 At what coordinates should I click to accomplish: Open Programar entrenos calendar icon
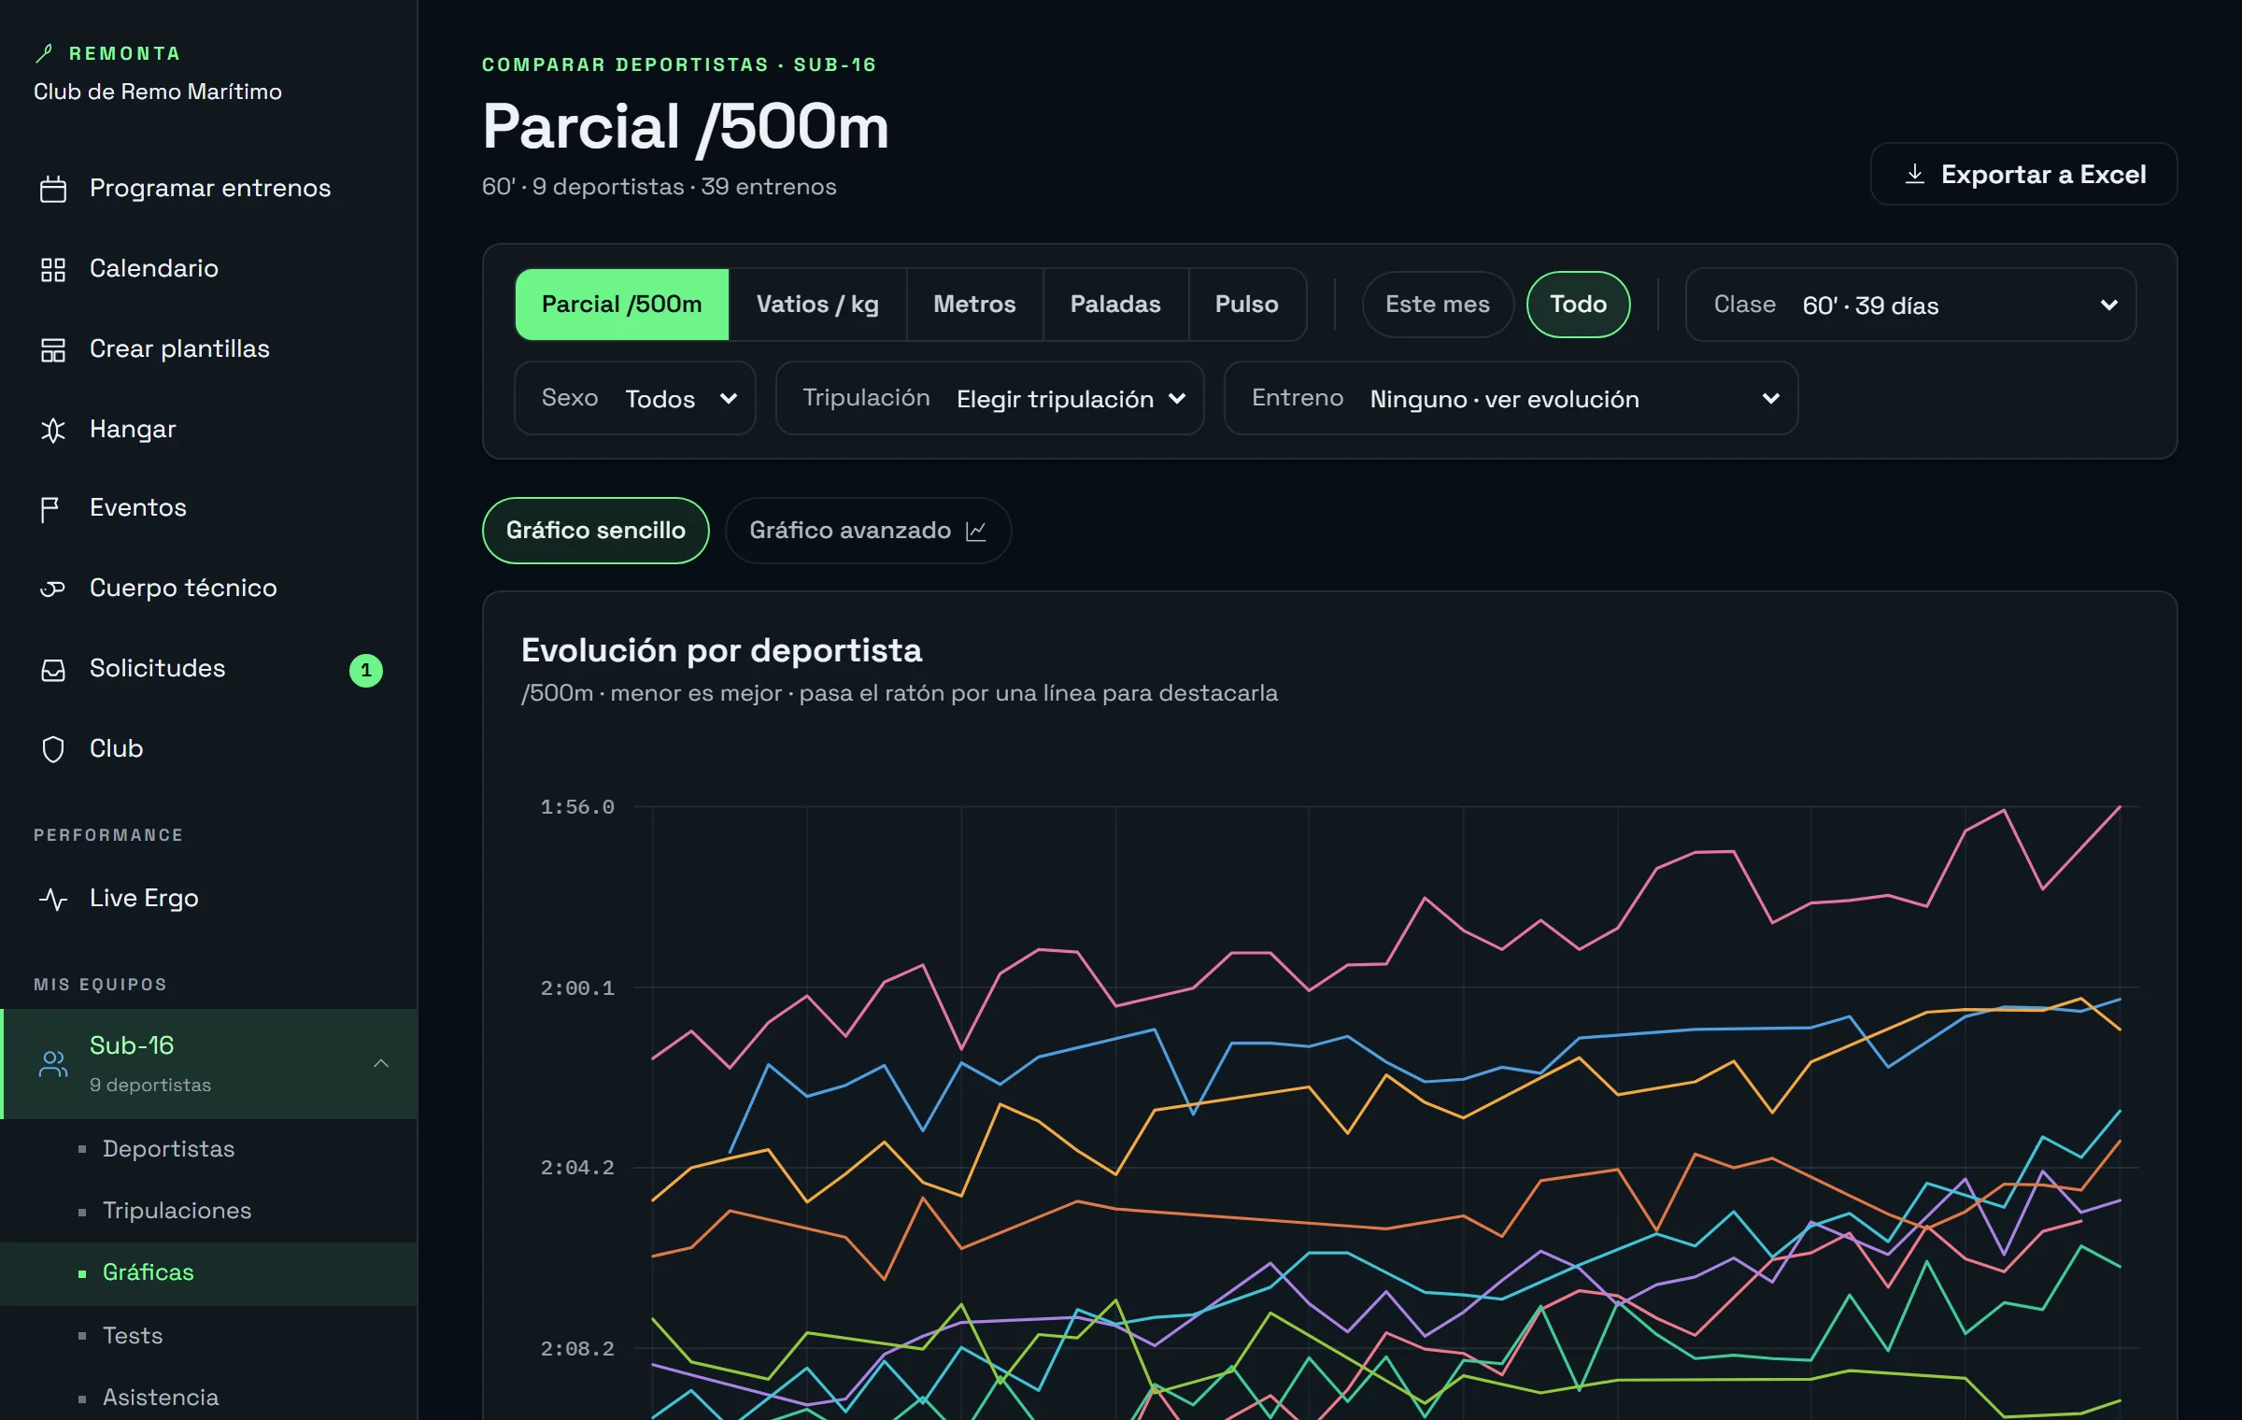tap(53, 189)
